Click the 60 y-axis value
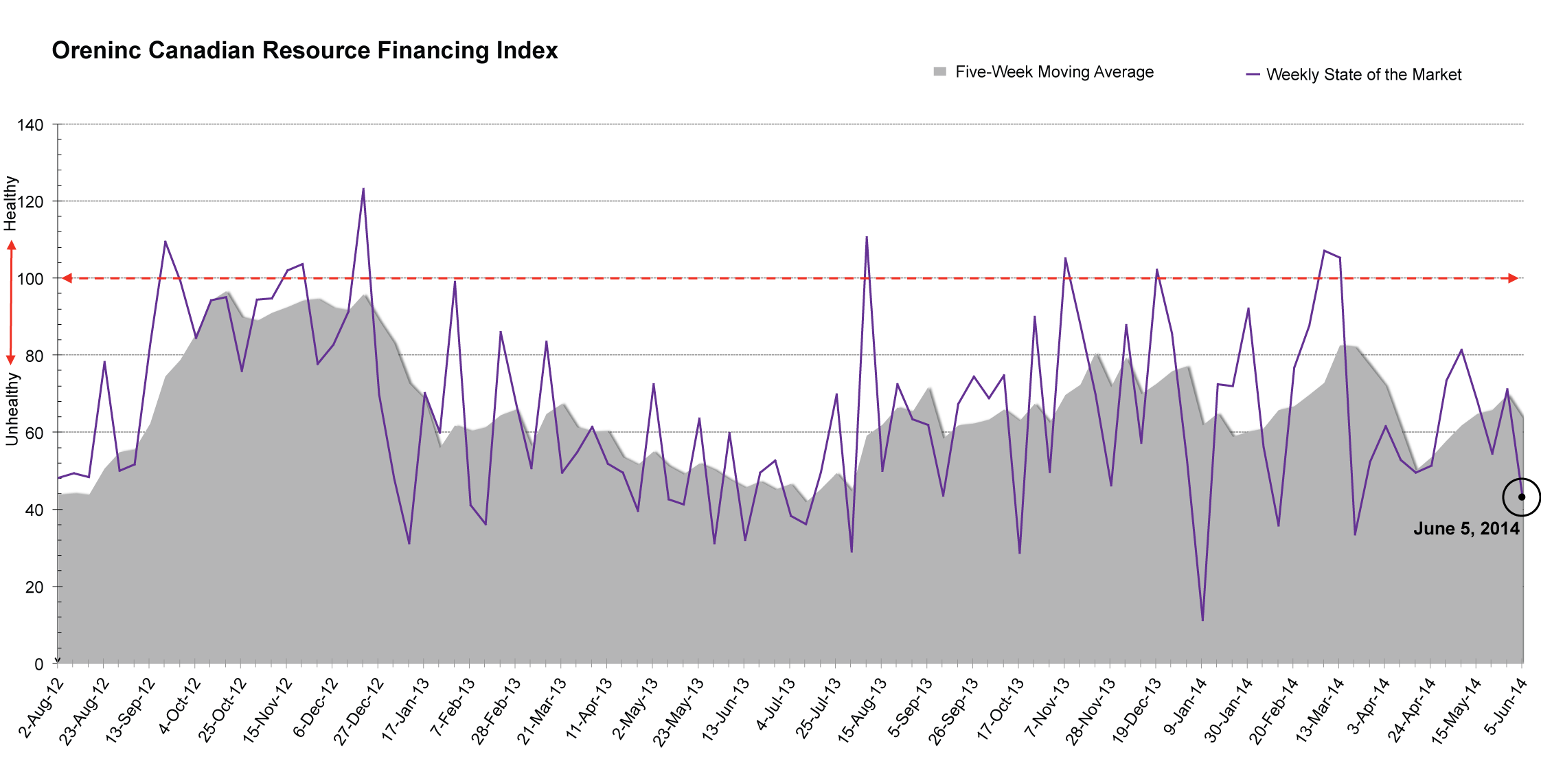 coord(35,433)
